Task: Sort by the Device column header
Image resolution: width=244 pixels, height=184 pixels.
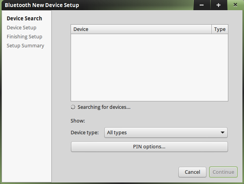Action: click(x=141, y=29)
